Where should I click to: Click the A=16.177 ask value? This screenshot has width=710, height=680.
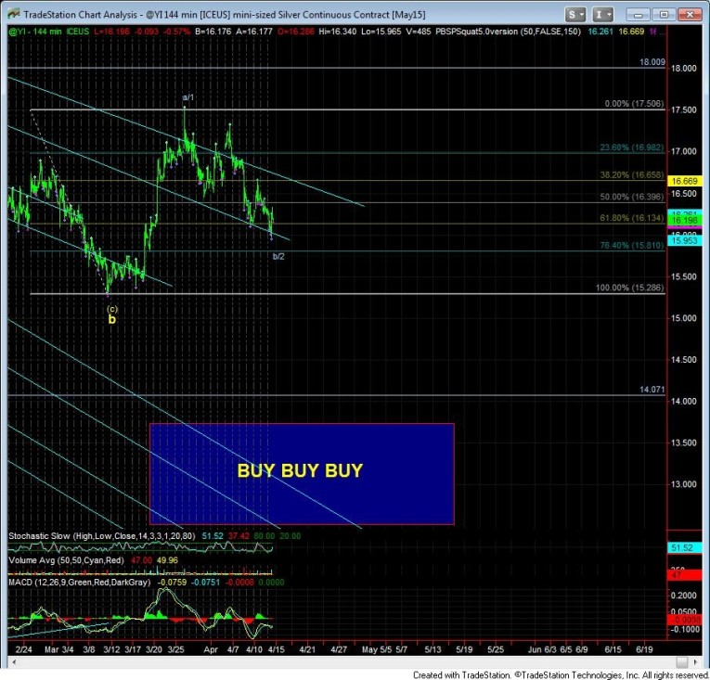[x=254, y=32]
